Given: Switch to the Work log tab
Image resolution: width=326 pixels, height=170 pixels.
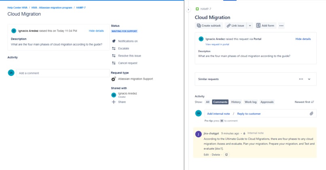Looking at the screenshot, I should click(x=250, y=102).
